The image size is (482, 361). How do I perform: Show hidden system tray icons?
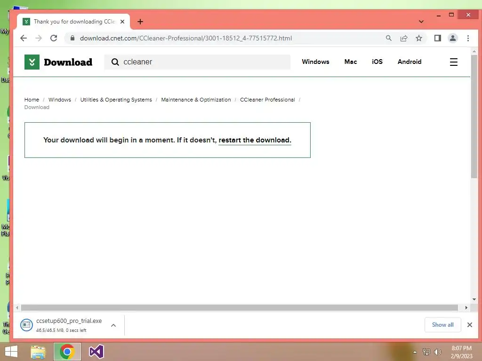[415, 352]
